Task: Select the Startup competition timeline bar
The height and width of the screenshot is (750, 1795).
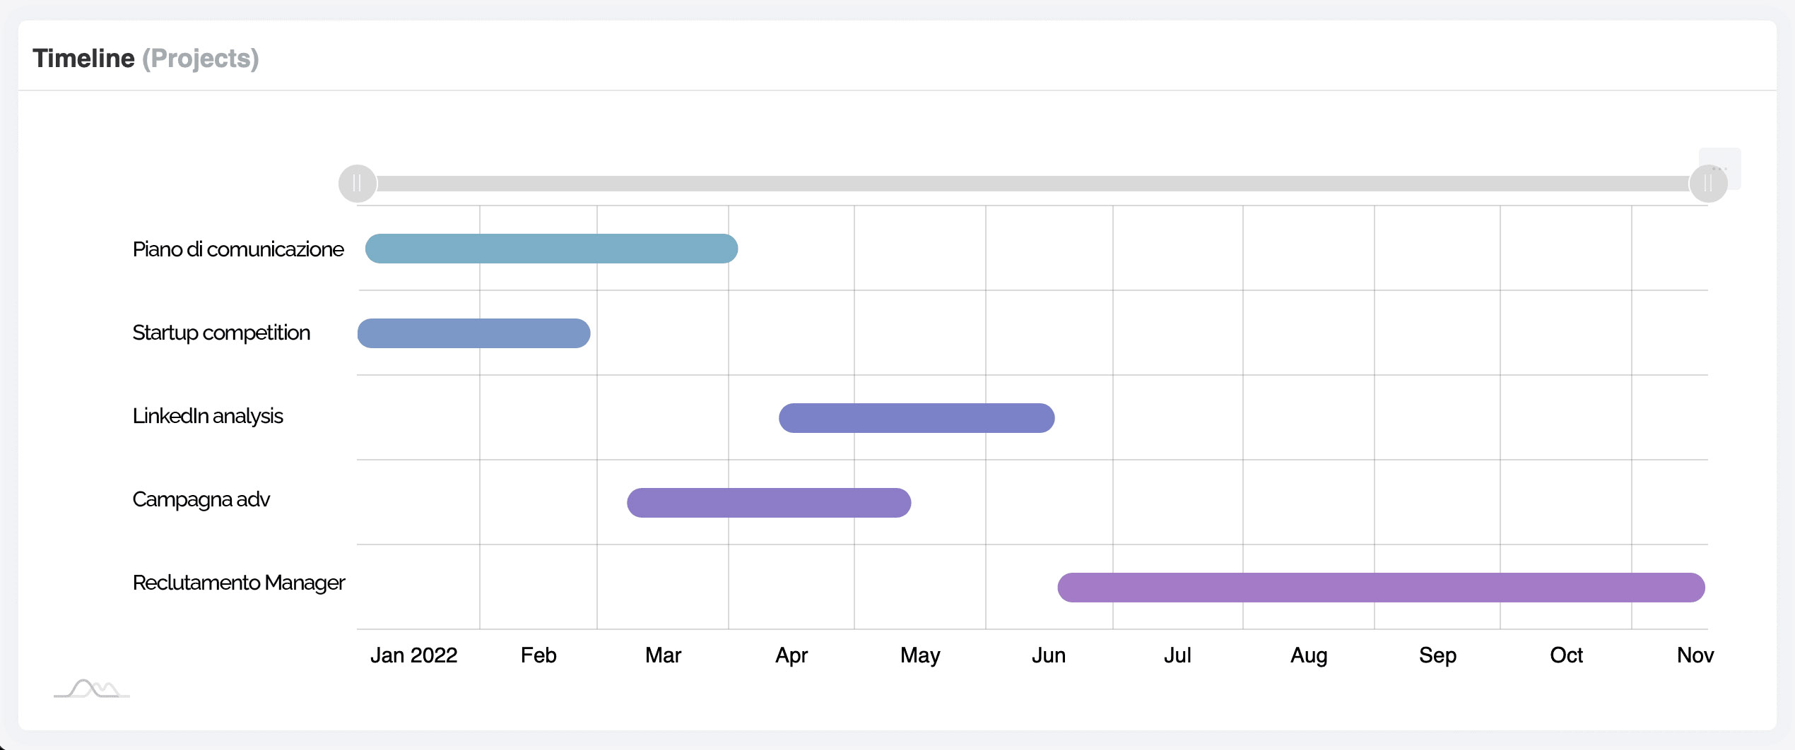Action: pos(473,333)
